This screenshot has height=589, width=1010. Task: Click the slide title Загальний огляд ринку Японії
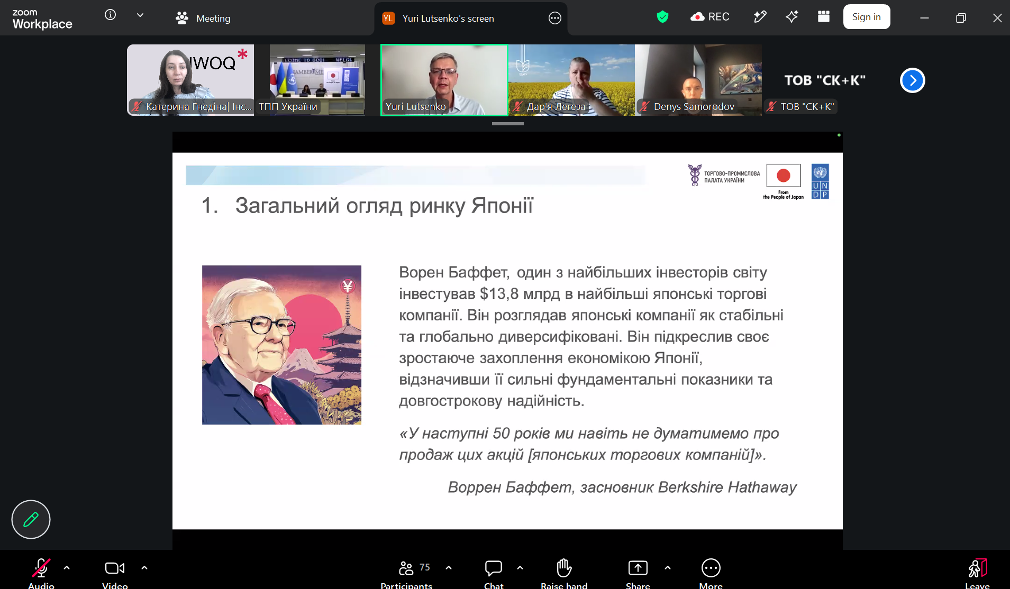[x=384, y=206]
